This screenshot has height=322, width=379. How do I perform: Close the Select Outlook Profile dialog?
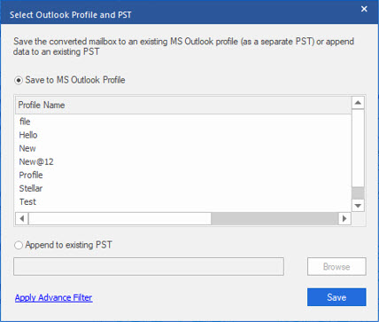point(364,9)
